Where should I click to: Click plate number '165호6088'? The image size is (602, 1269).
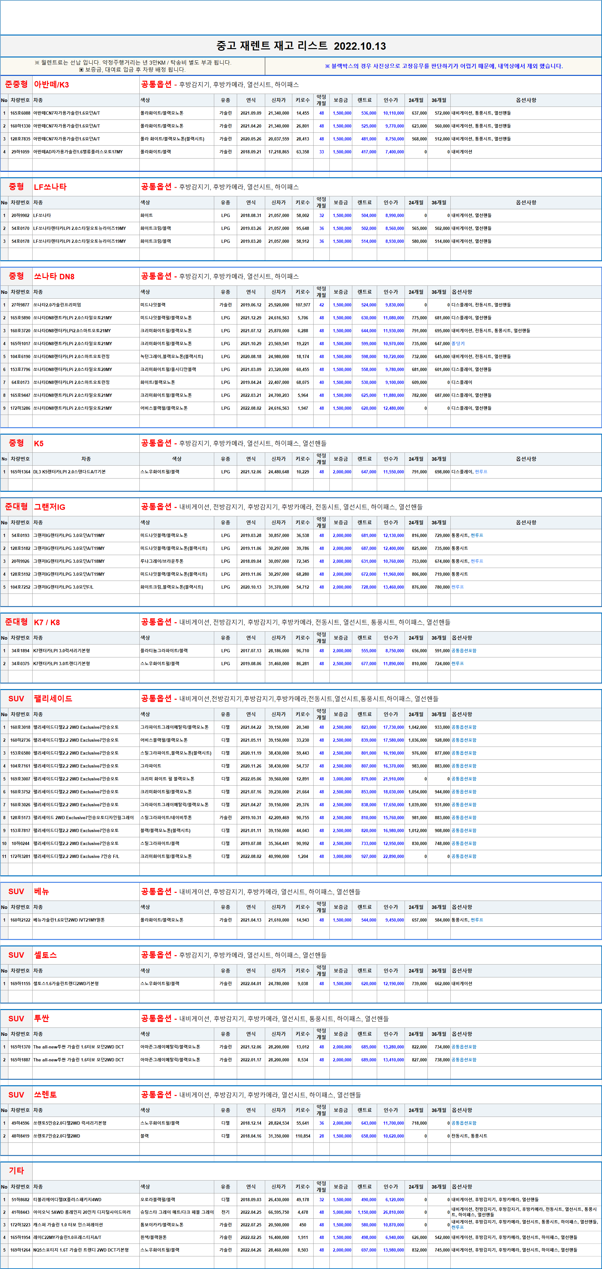[20, 113]
